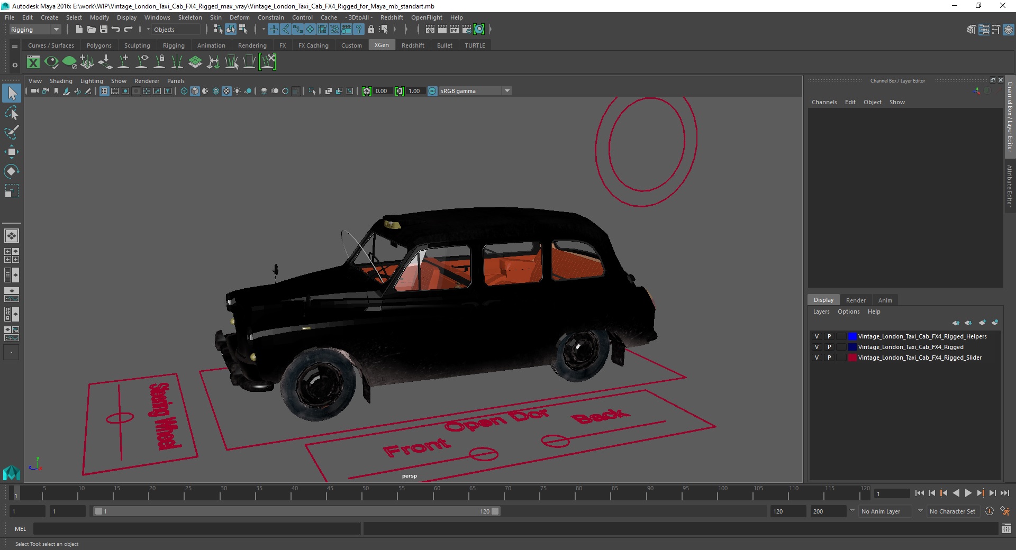This screenshot has width=1016, height=550.
Task: Click the time range slider bar
Action: (296, 511)
